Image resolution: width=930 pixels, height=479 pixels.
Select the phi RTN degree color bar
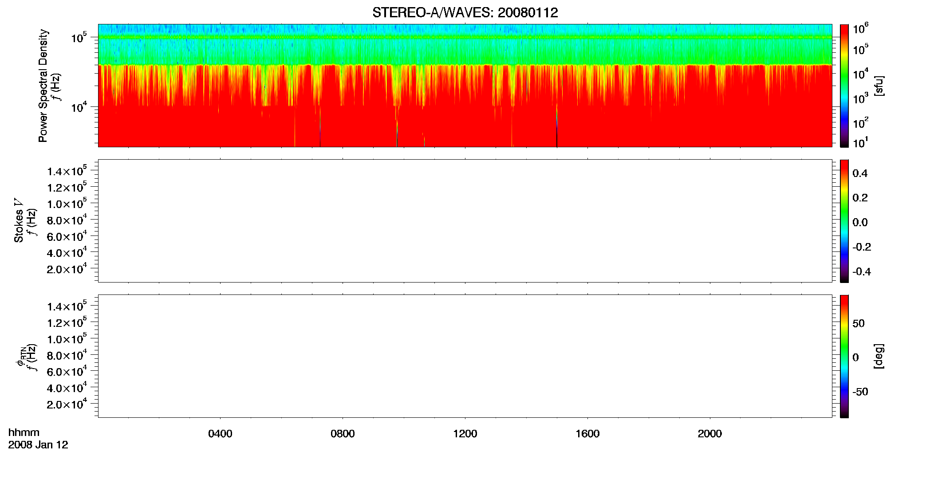click(x=844, y=356)
